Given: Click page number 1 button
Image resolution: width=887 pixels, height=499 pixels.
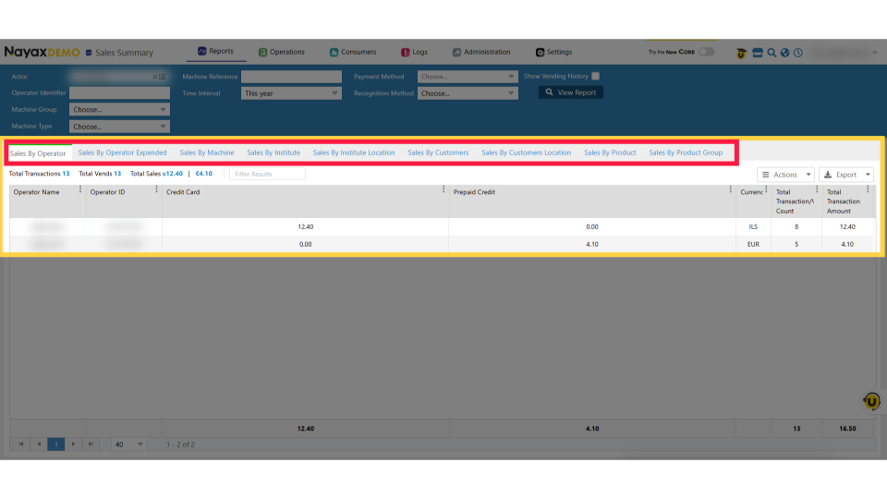Looking at the screenshot, I should 56,444.
